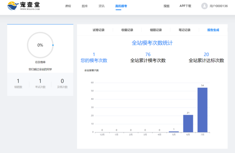Click the 全站累计模考次数 value 76

coord(148,54)
